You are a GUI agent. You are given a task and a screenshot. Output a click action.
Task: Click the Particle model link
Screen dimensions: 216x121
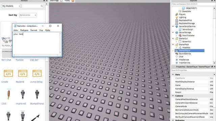[x=20, y=60]
